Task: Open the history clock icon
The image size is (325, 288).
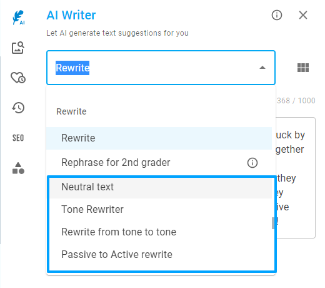Action: click(x=18, y=108)
